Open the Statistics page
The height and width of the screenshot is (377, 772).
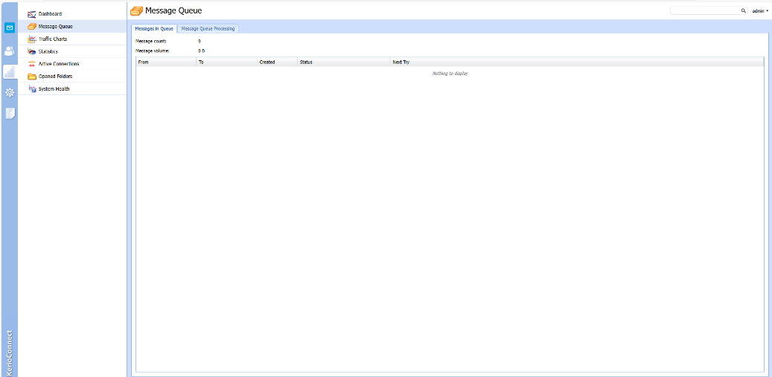coord(48,51)
